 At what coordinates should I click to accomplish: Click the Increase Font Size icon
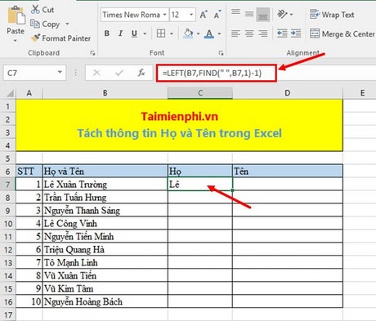click(204, 15)
